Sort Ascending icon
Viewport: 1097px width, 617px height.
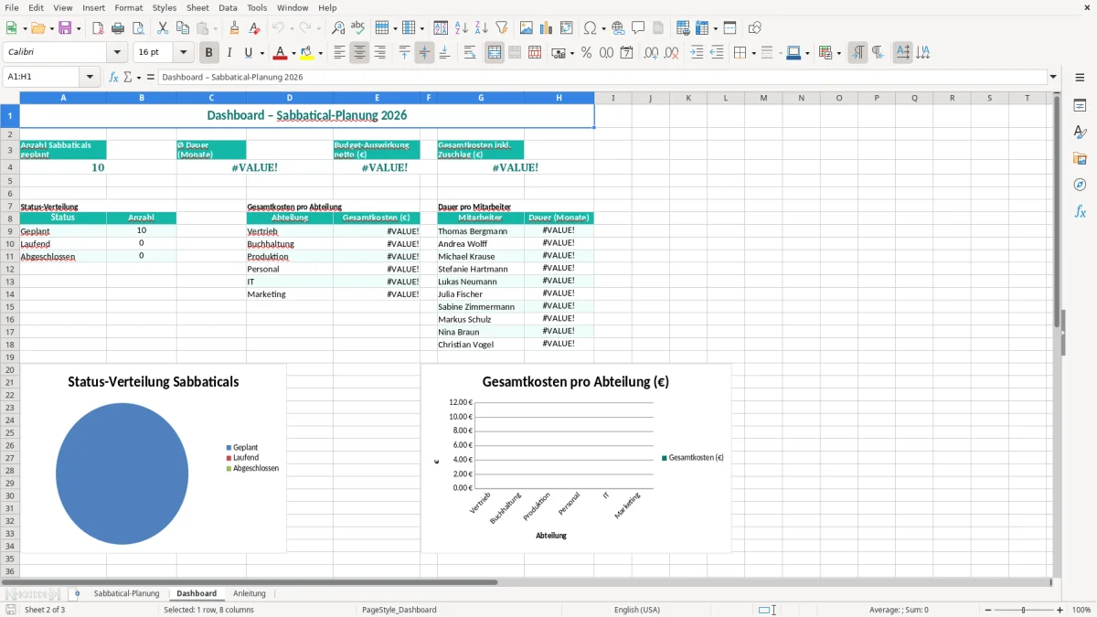click(x=462, y=28)
